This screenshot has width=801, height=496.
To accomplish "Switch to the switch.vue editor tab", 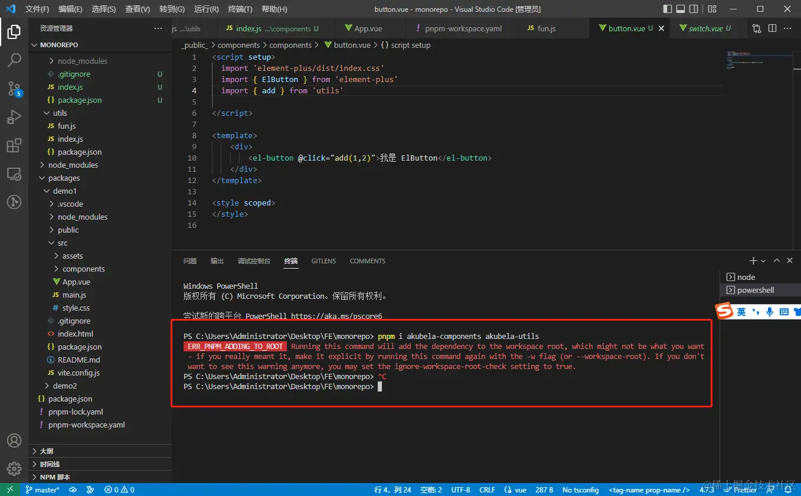I will coord(705,28).
